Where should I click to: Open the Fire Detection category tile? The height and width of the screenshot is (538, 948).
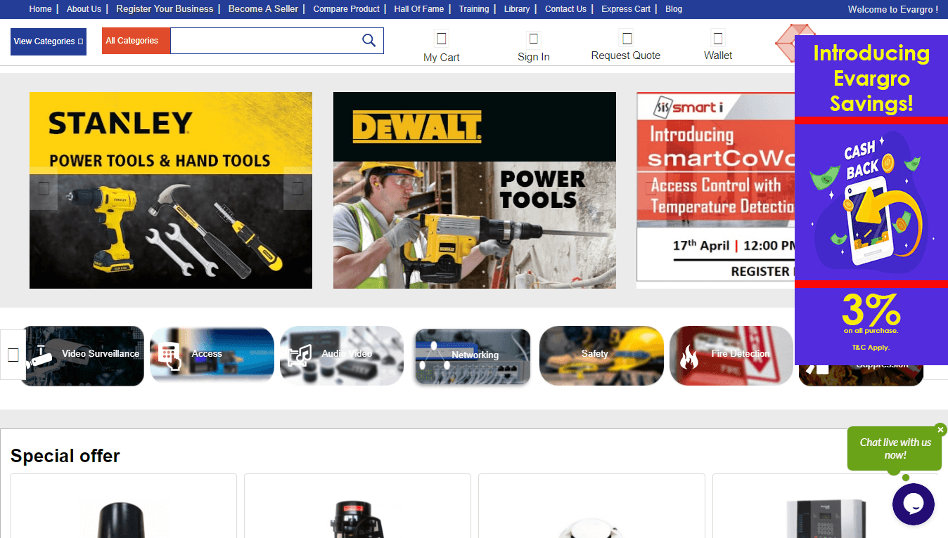coord(731,355)
